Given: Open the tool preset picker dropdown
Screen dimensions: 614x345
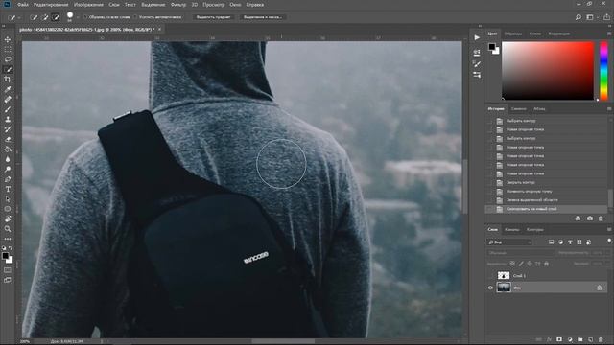Looking at the screenshot, I should pyautogui.click(x=19, y=17).
